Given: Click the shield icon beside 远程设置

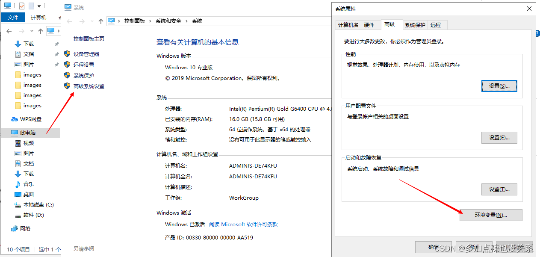Looking at the screenshot, I should point(67,65).
